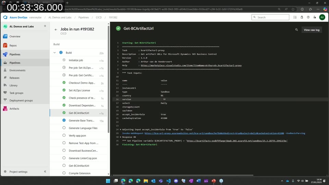
Task: Open OneNote from the taskbar
Action: click(191, 181)
